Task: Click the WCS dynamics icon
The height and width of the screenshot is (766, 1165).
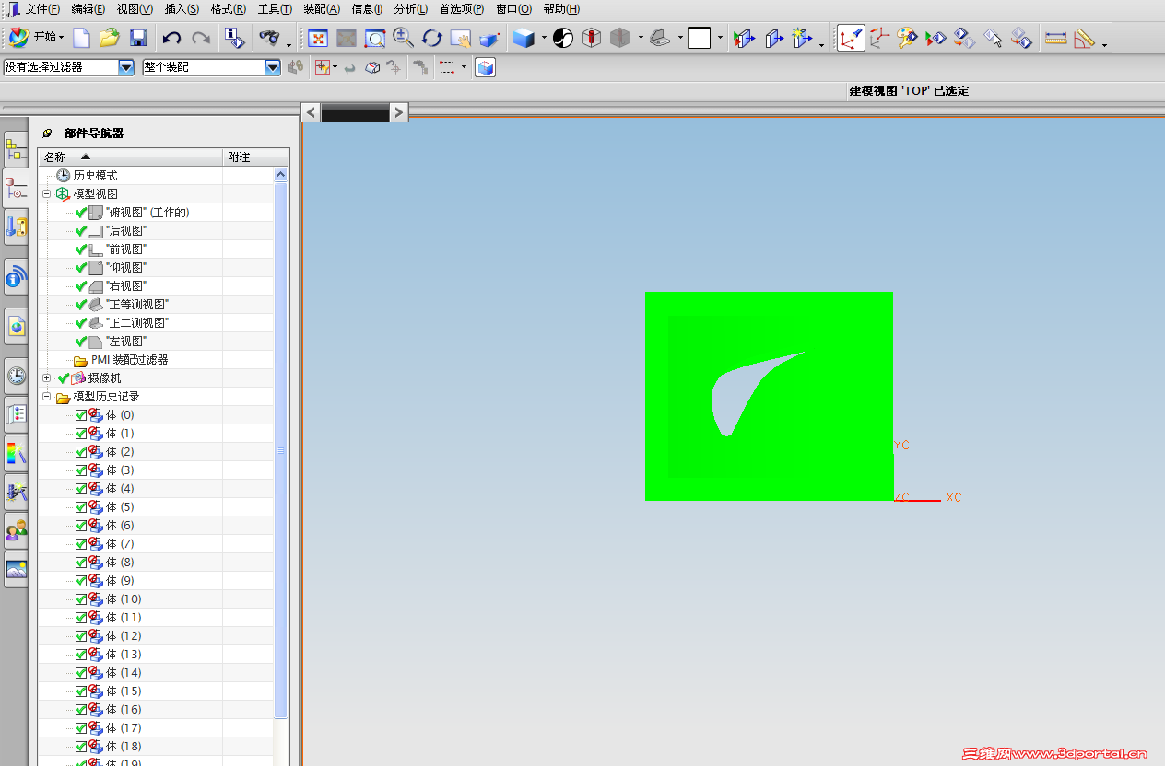Action: pyautogui.click(x=879, y=38)
